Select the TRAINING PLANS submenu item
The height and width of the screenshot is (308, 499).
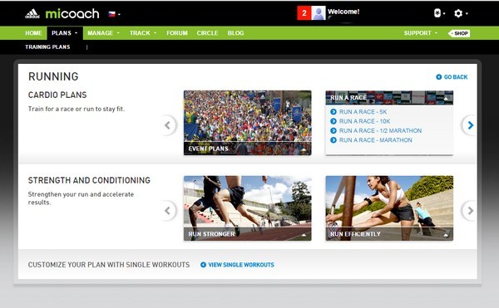click(47, 47)
